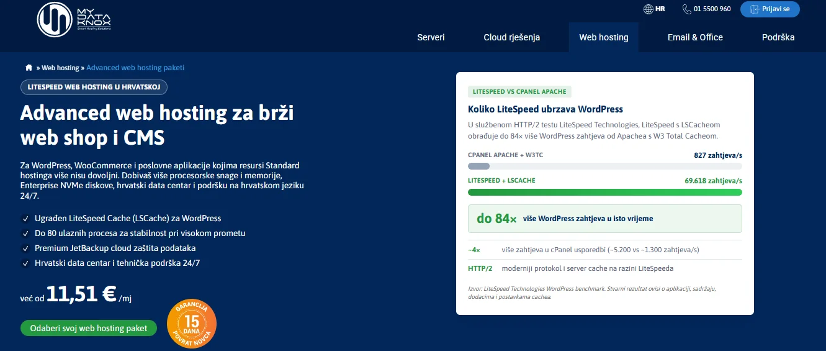Open the Cloud rješenja menu
The height and width of the screenshot is (351, 826).
[512, 37]
